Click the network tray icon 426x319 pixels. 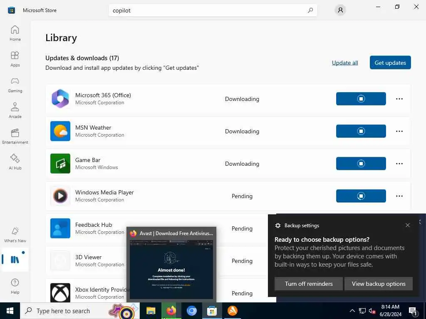[x=362, y=311]
